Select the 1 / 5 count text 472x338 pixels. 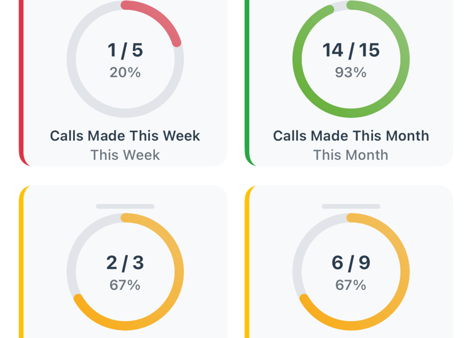click(x=125, y=50)
